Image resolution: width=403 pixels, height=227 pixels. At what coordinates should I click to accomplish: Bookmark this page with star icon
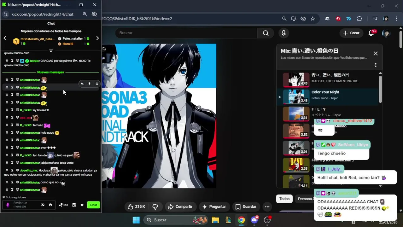(313, 19)
